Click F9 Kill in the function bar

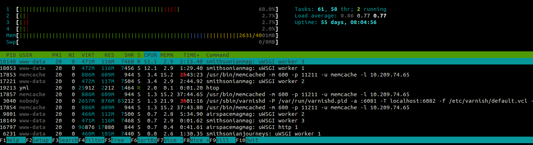[x=223, y=140]
